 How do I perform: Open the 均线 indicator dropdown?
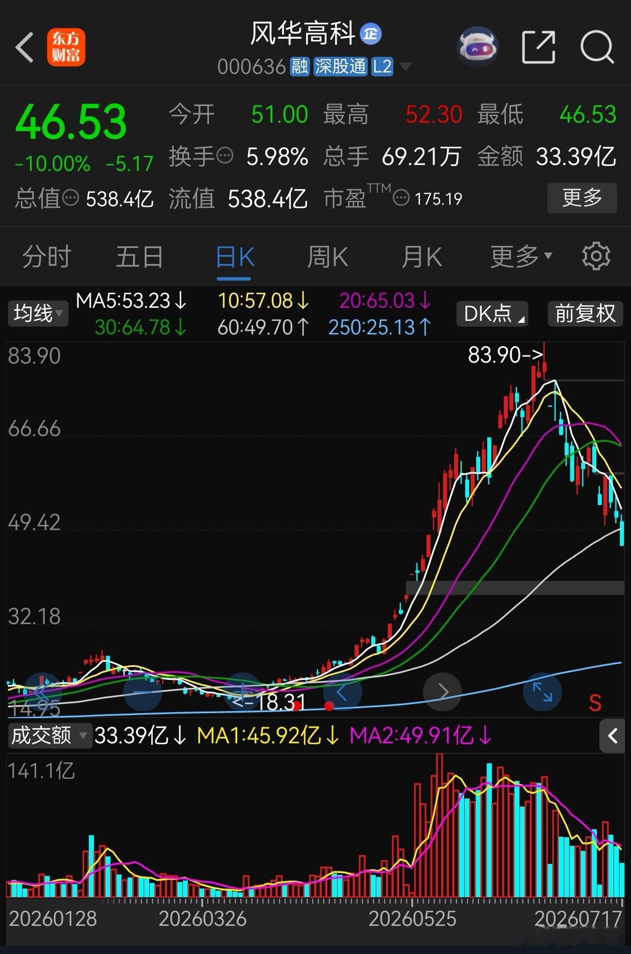[38, 313]
